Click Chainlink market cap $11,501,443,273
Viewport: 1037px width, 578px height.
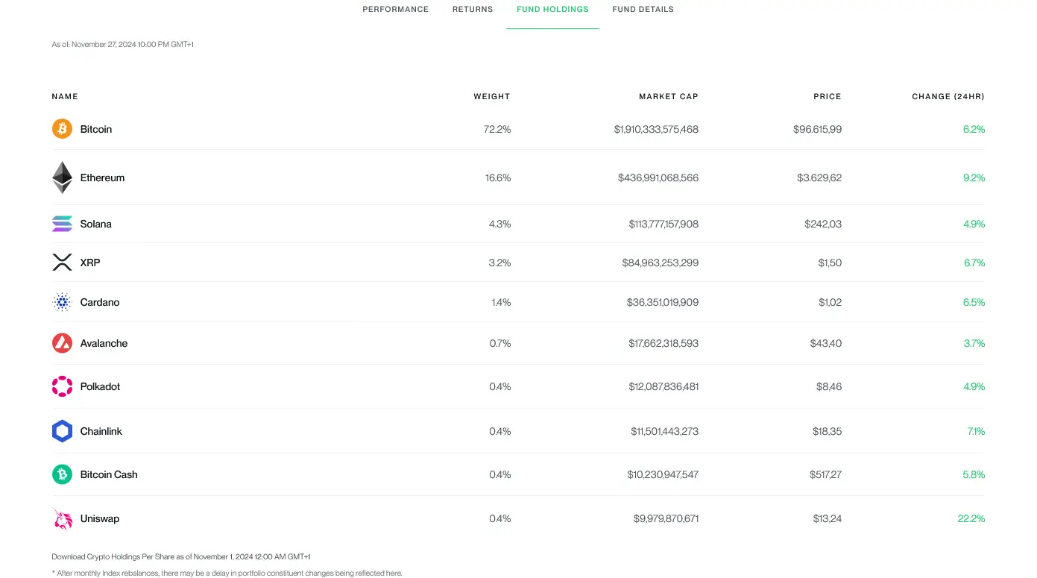pyautogui.click(x=664, y=431)
